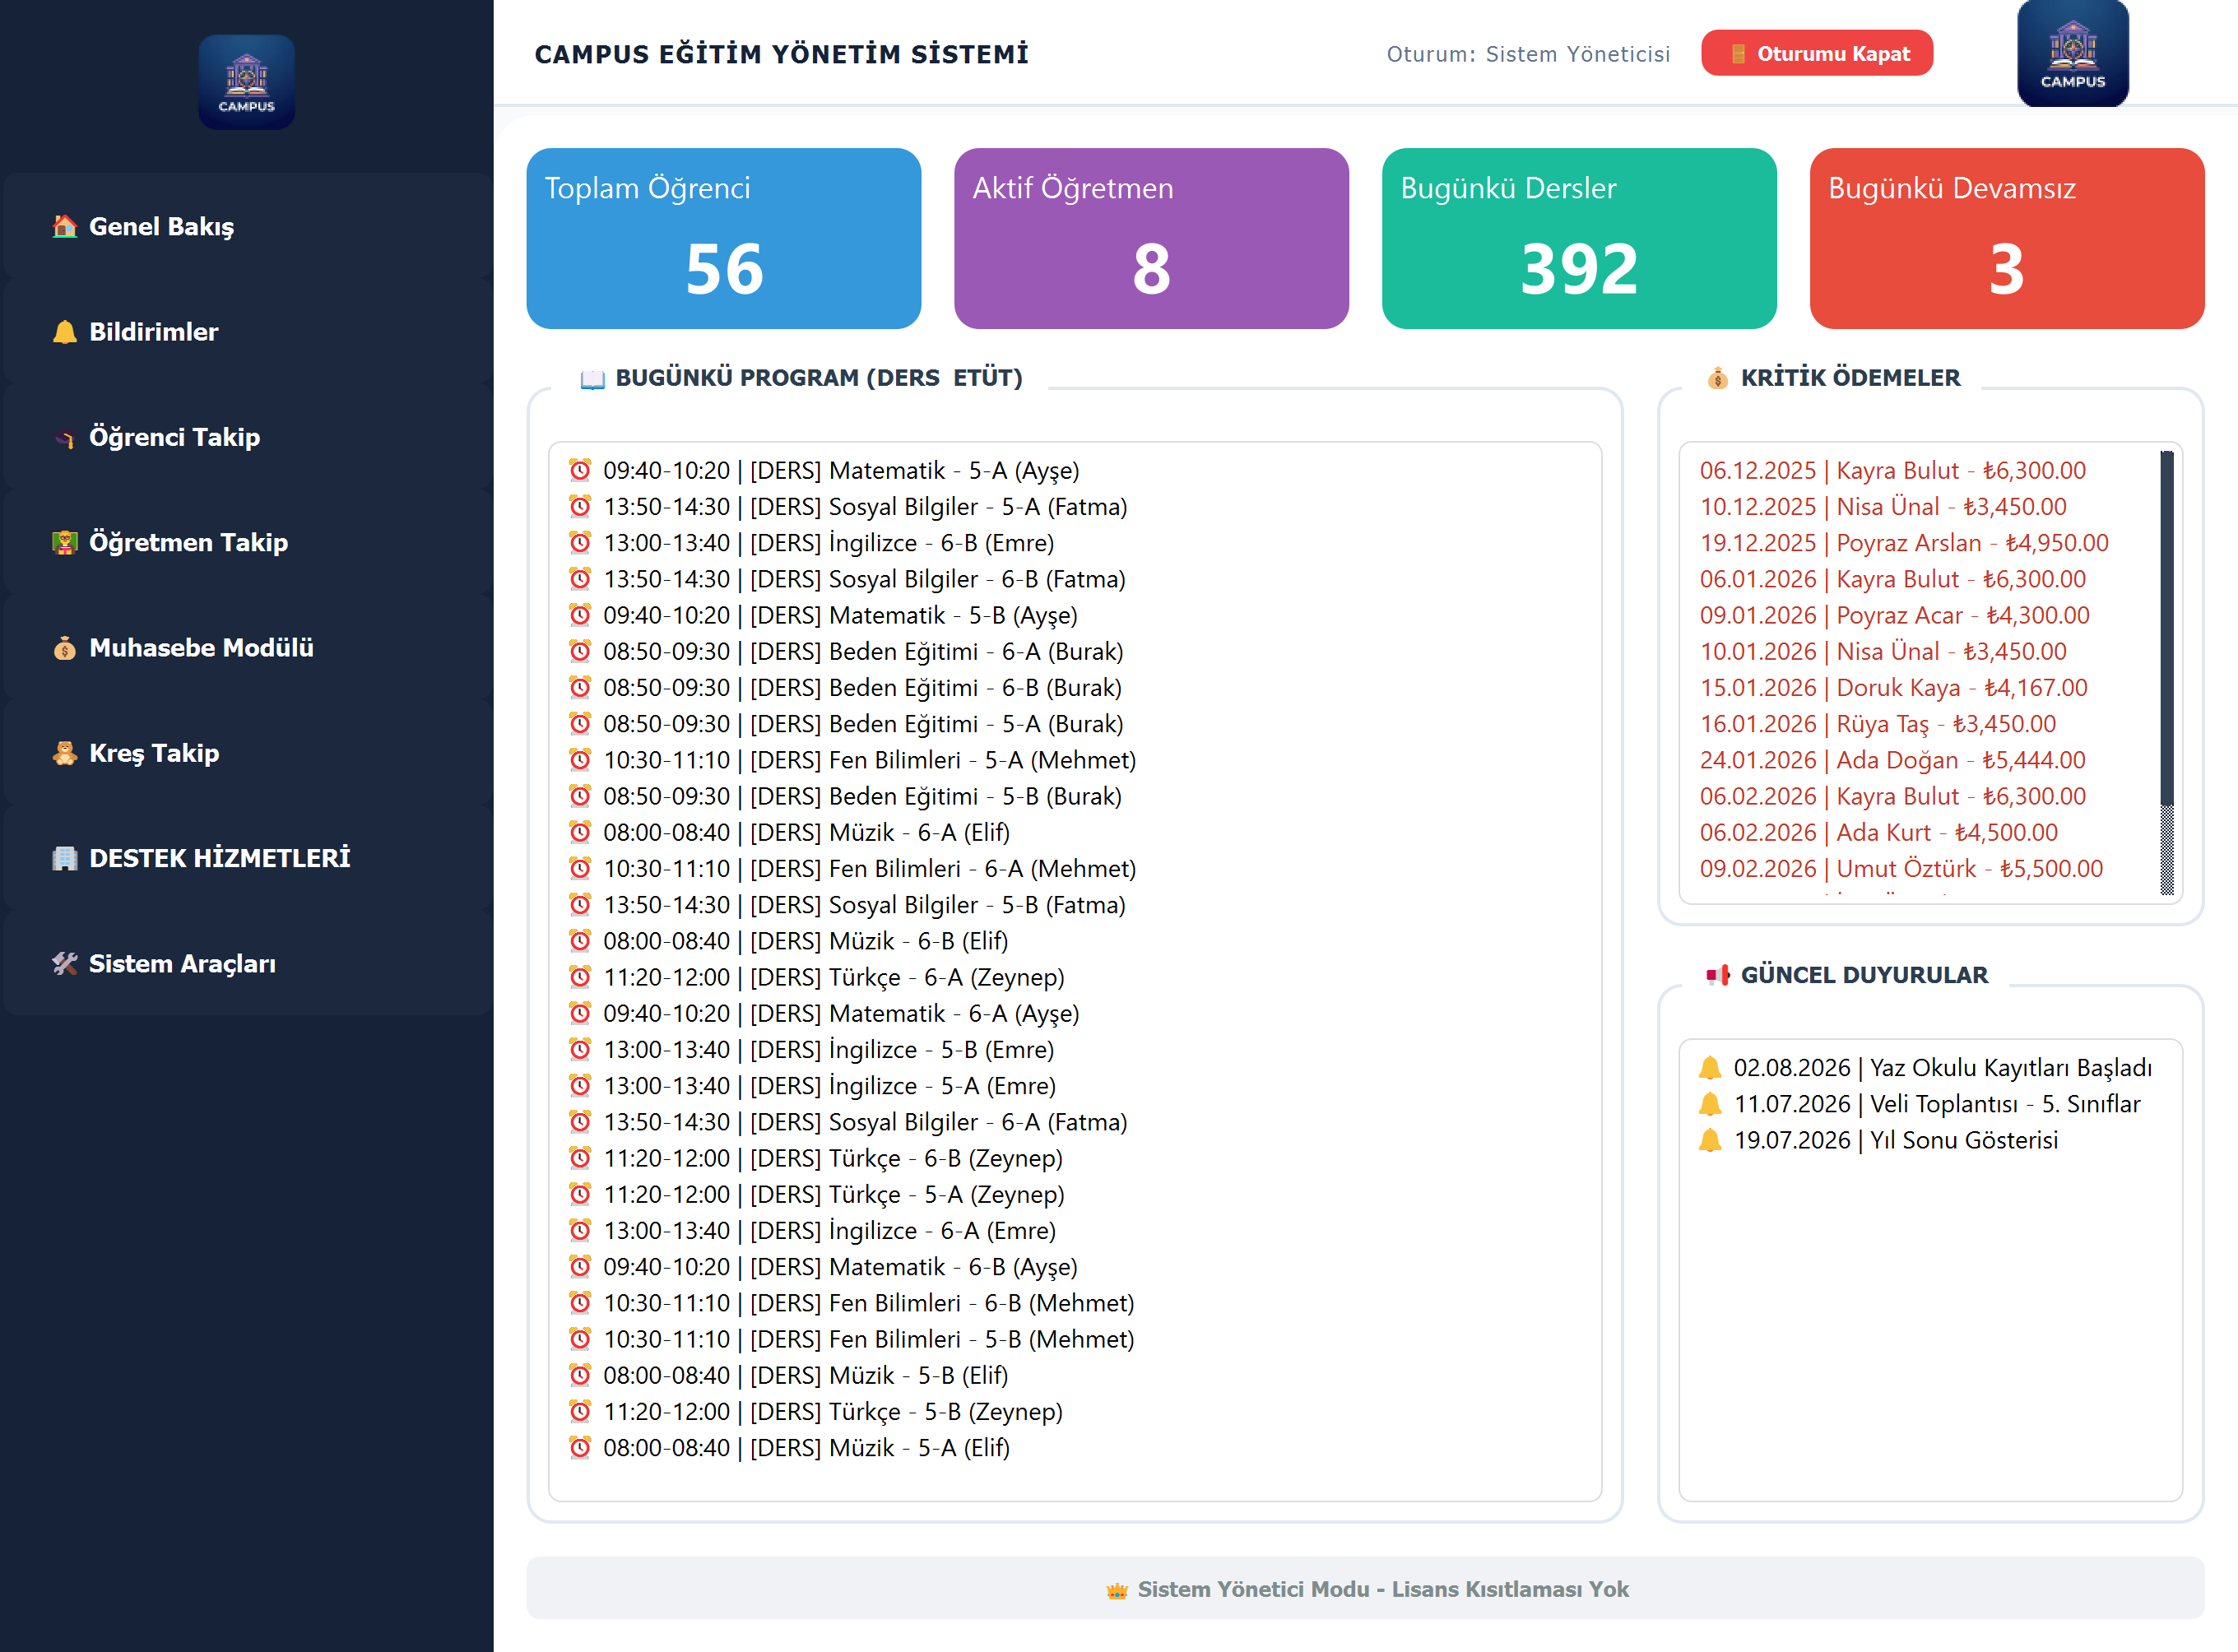Image resolution: width=2238 pixels, height=1652 pixels.
Task: Select announcement Yıl Sonu Gösterisi
Action: (1878, 1140)
